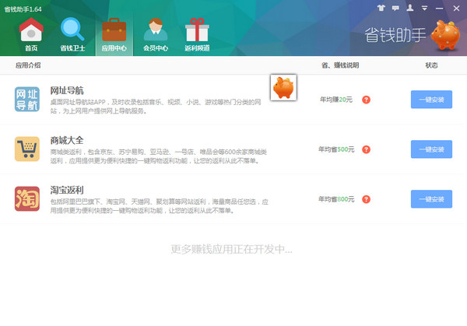Click the 省、赚钱说明 column header
The image size is (467, 326).
tap(340, 65)
